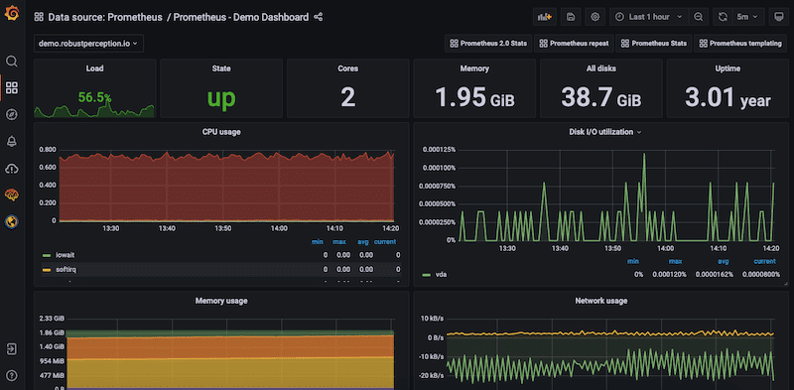Sort CPU legend by current column
Screen dimensions: 794x390
coord(385,242)
